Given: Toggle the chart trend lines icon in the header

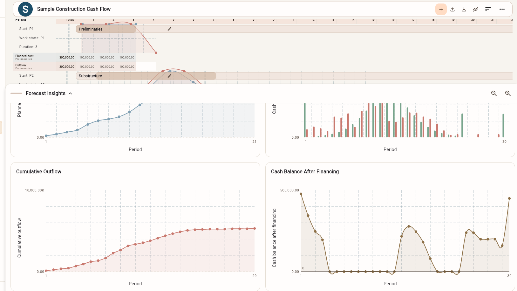Looking at the screenshot, I should [475, 9].
